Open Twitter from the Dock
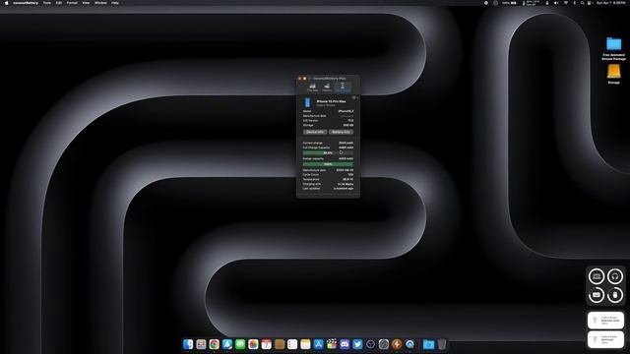Screen dimensions: 630x354 pos(357,344)
